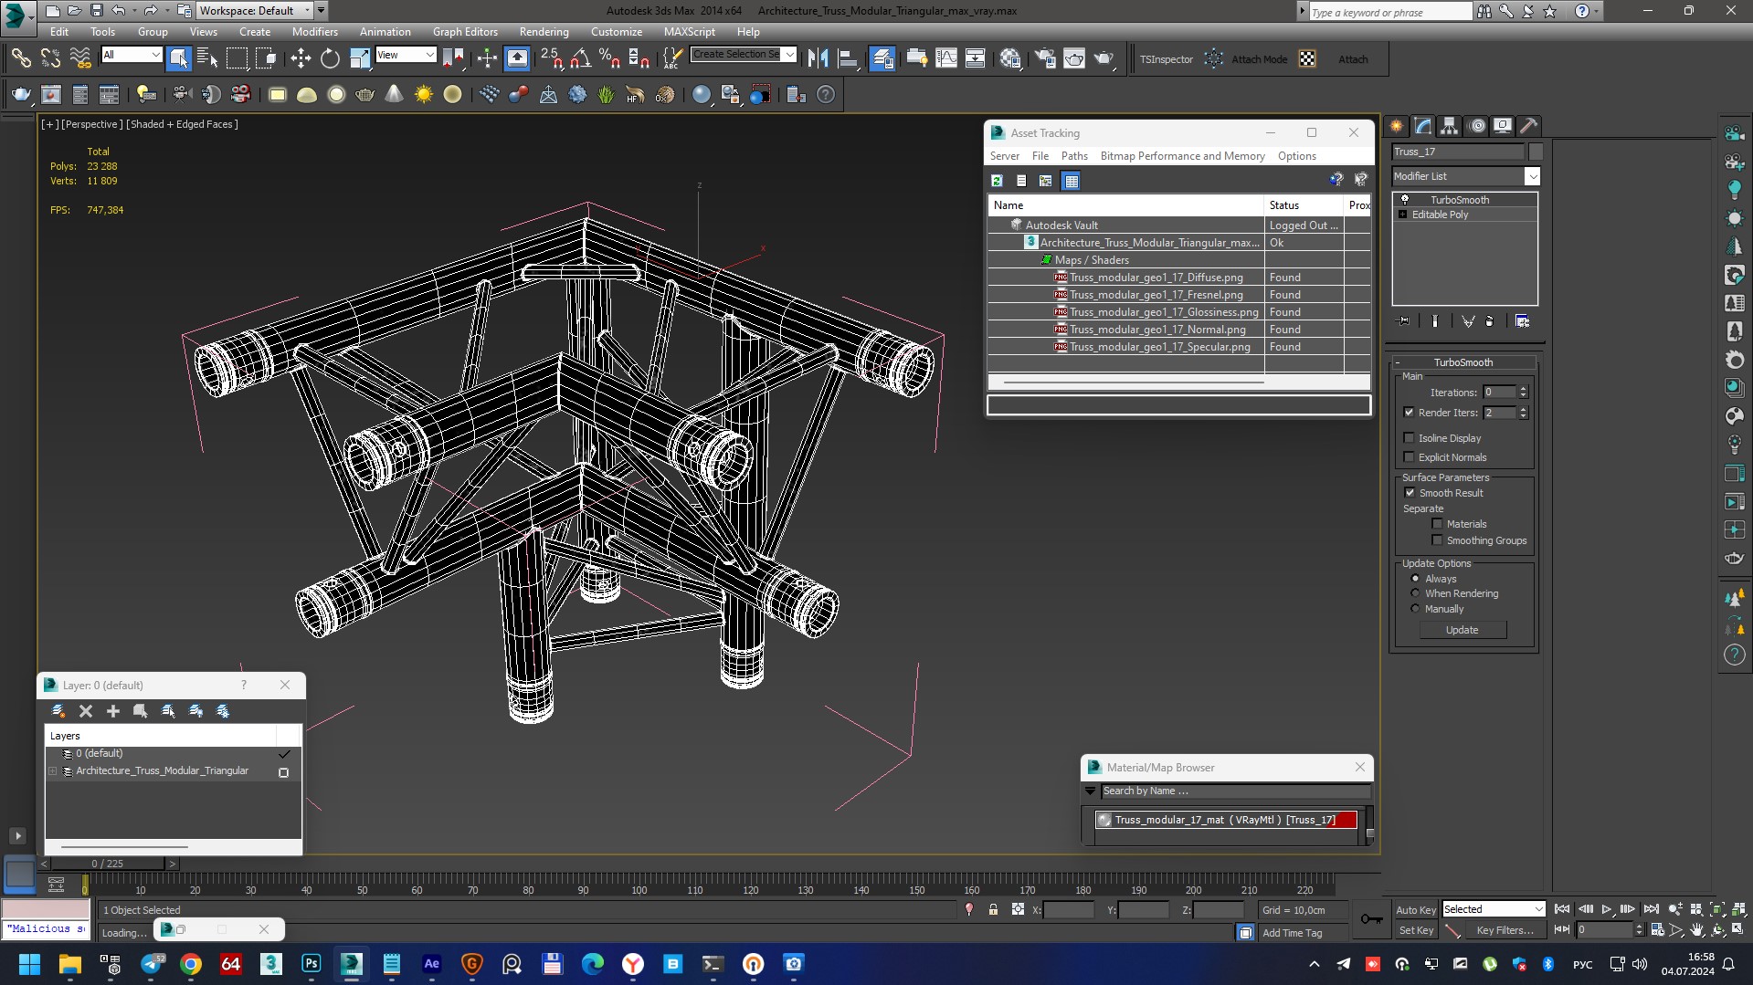Open the Selected key filter dropdown
Image resolution: width=1753 pixels, height=985 pixels.
point(1493,909)
